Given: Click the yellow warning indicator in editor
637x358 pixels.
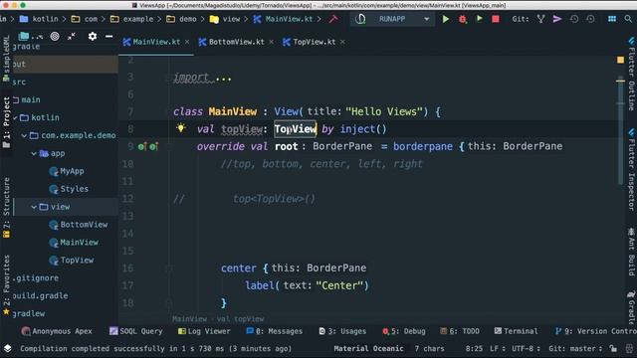Looking at the screenshot, I should tap(620, 60).
